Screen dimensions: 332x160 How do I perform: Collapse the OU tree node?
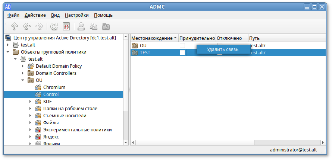click(x=23, y=80)
